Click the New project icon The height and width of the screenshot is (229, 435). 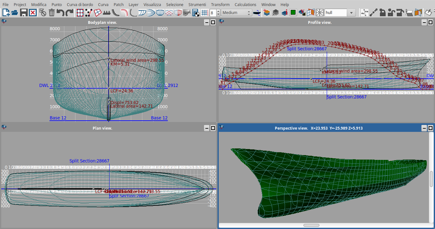point(6,13)
